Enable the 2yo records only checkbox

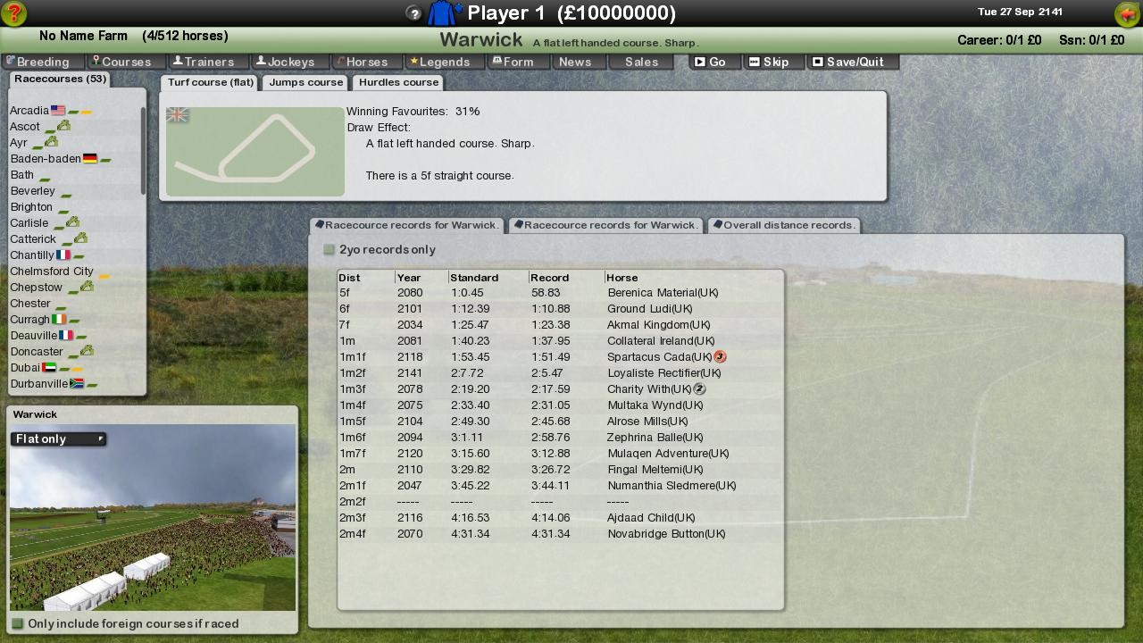pos(329,250)
